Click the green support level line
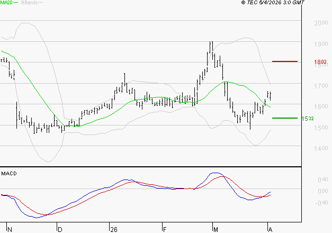 click(285, 118)
